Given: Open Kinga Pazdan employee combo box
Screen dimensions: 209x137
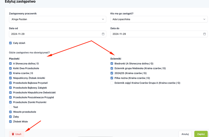Looking at the screenshot, I should tap(58, 19).
